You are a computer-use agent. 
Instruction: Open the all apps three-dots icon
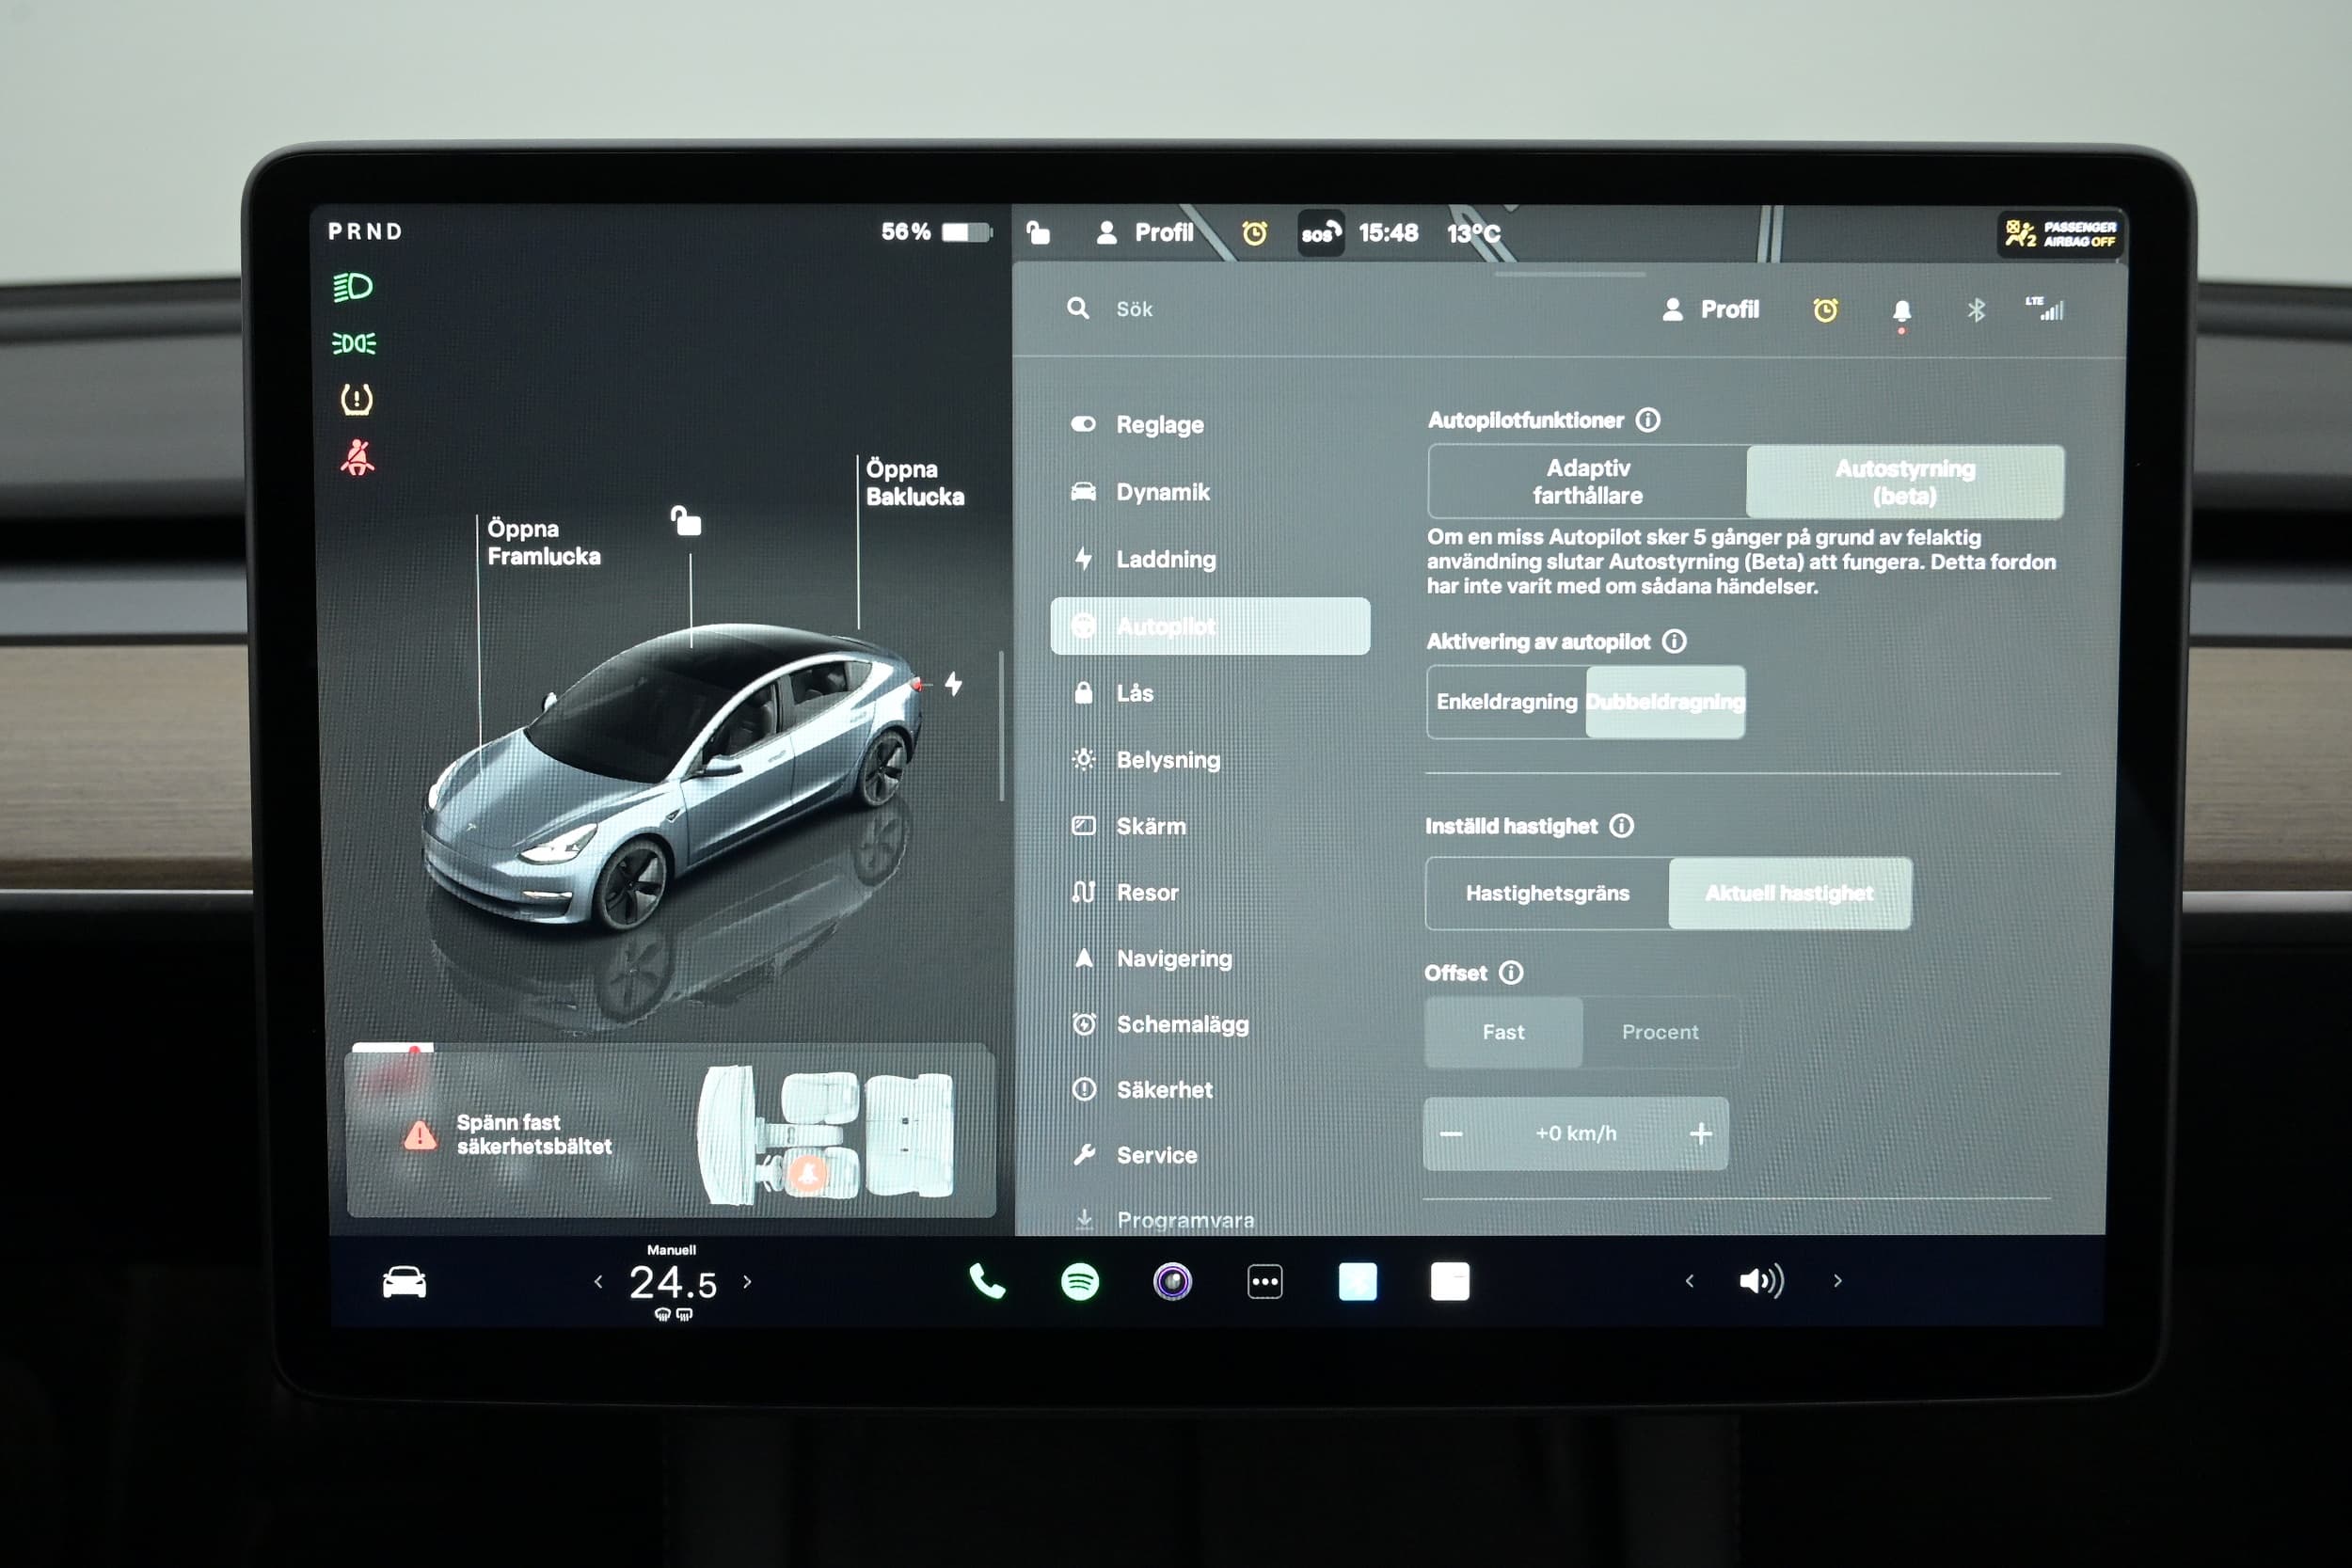coord(1265,1281)
